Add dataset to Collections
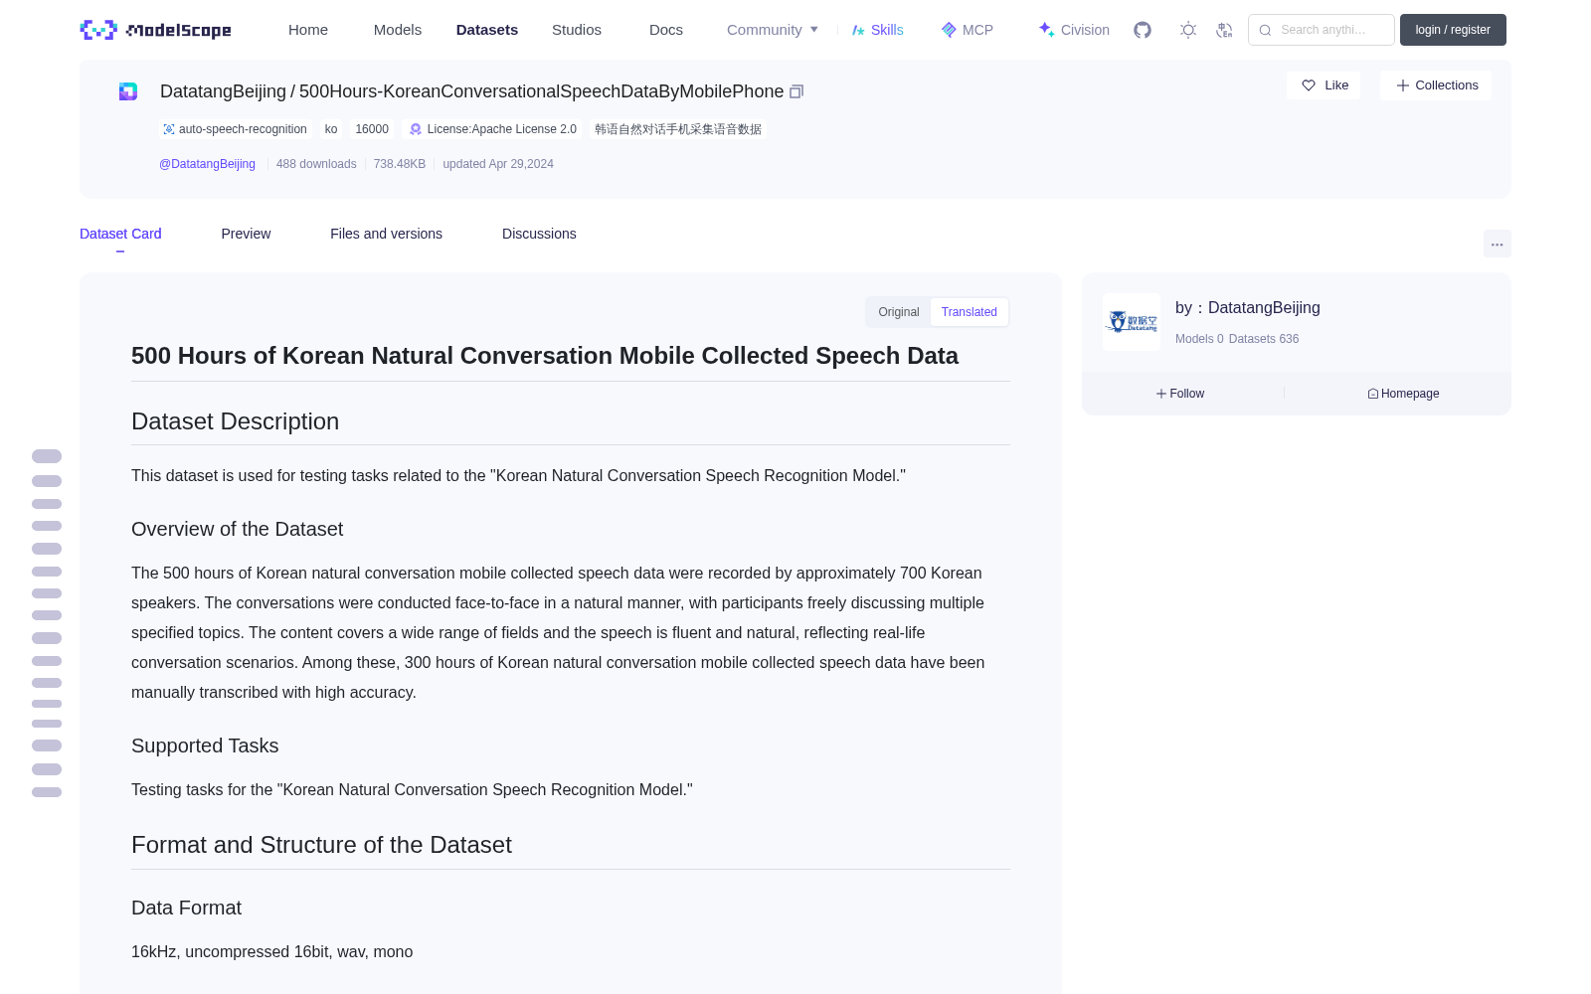This screenshot has height=994, width=1591. 1436,85
